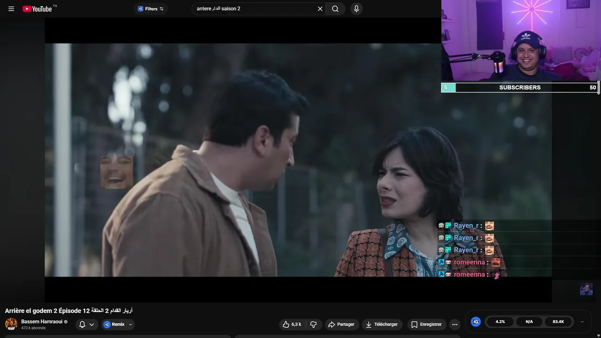The height and width of the screenshot is (338, 601).
Task: Open more actions three-dot menu
Action: pos(455,324)
